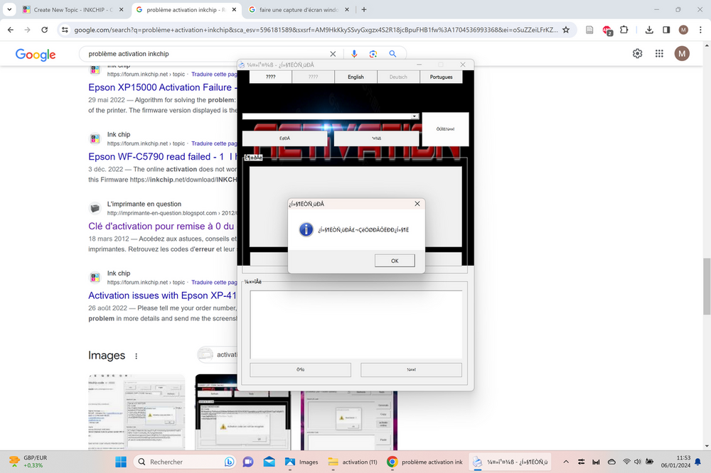Open Chrome downloads icon
This screenshot has width=711, height=473.
(649, 30)
